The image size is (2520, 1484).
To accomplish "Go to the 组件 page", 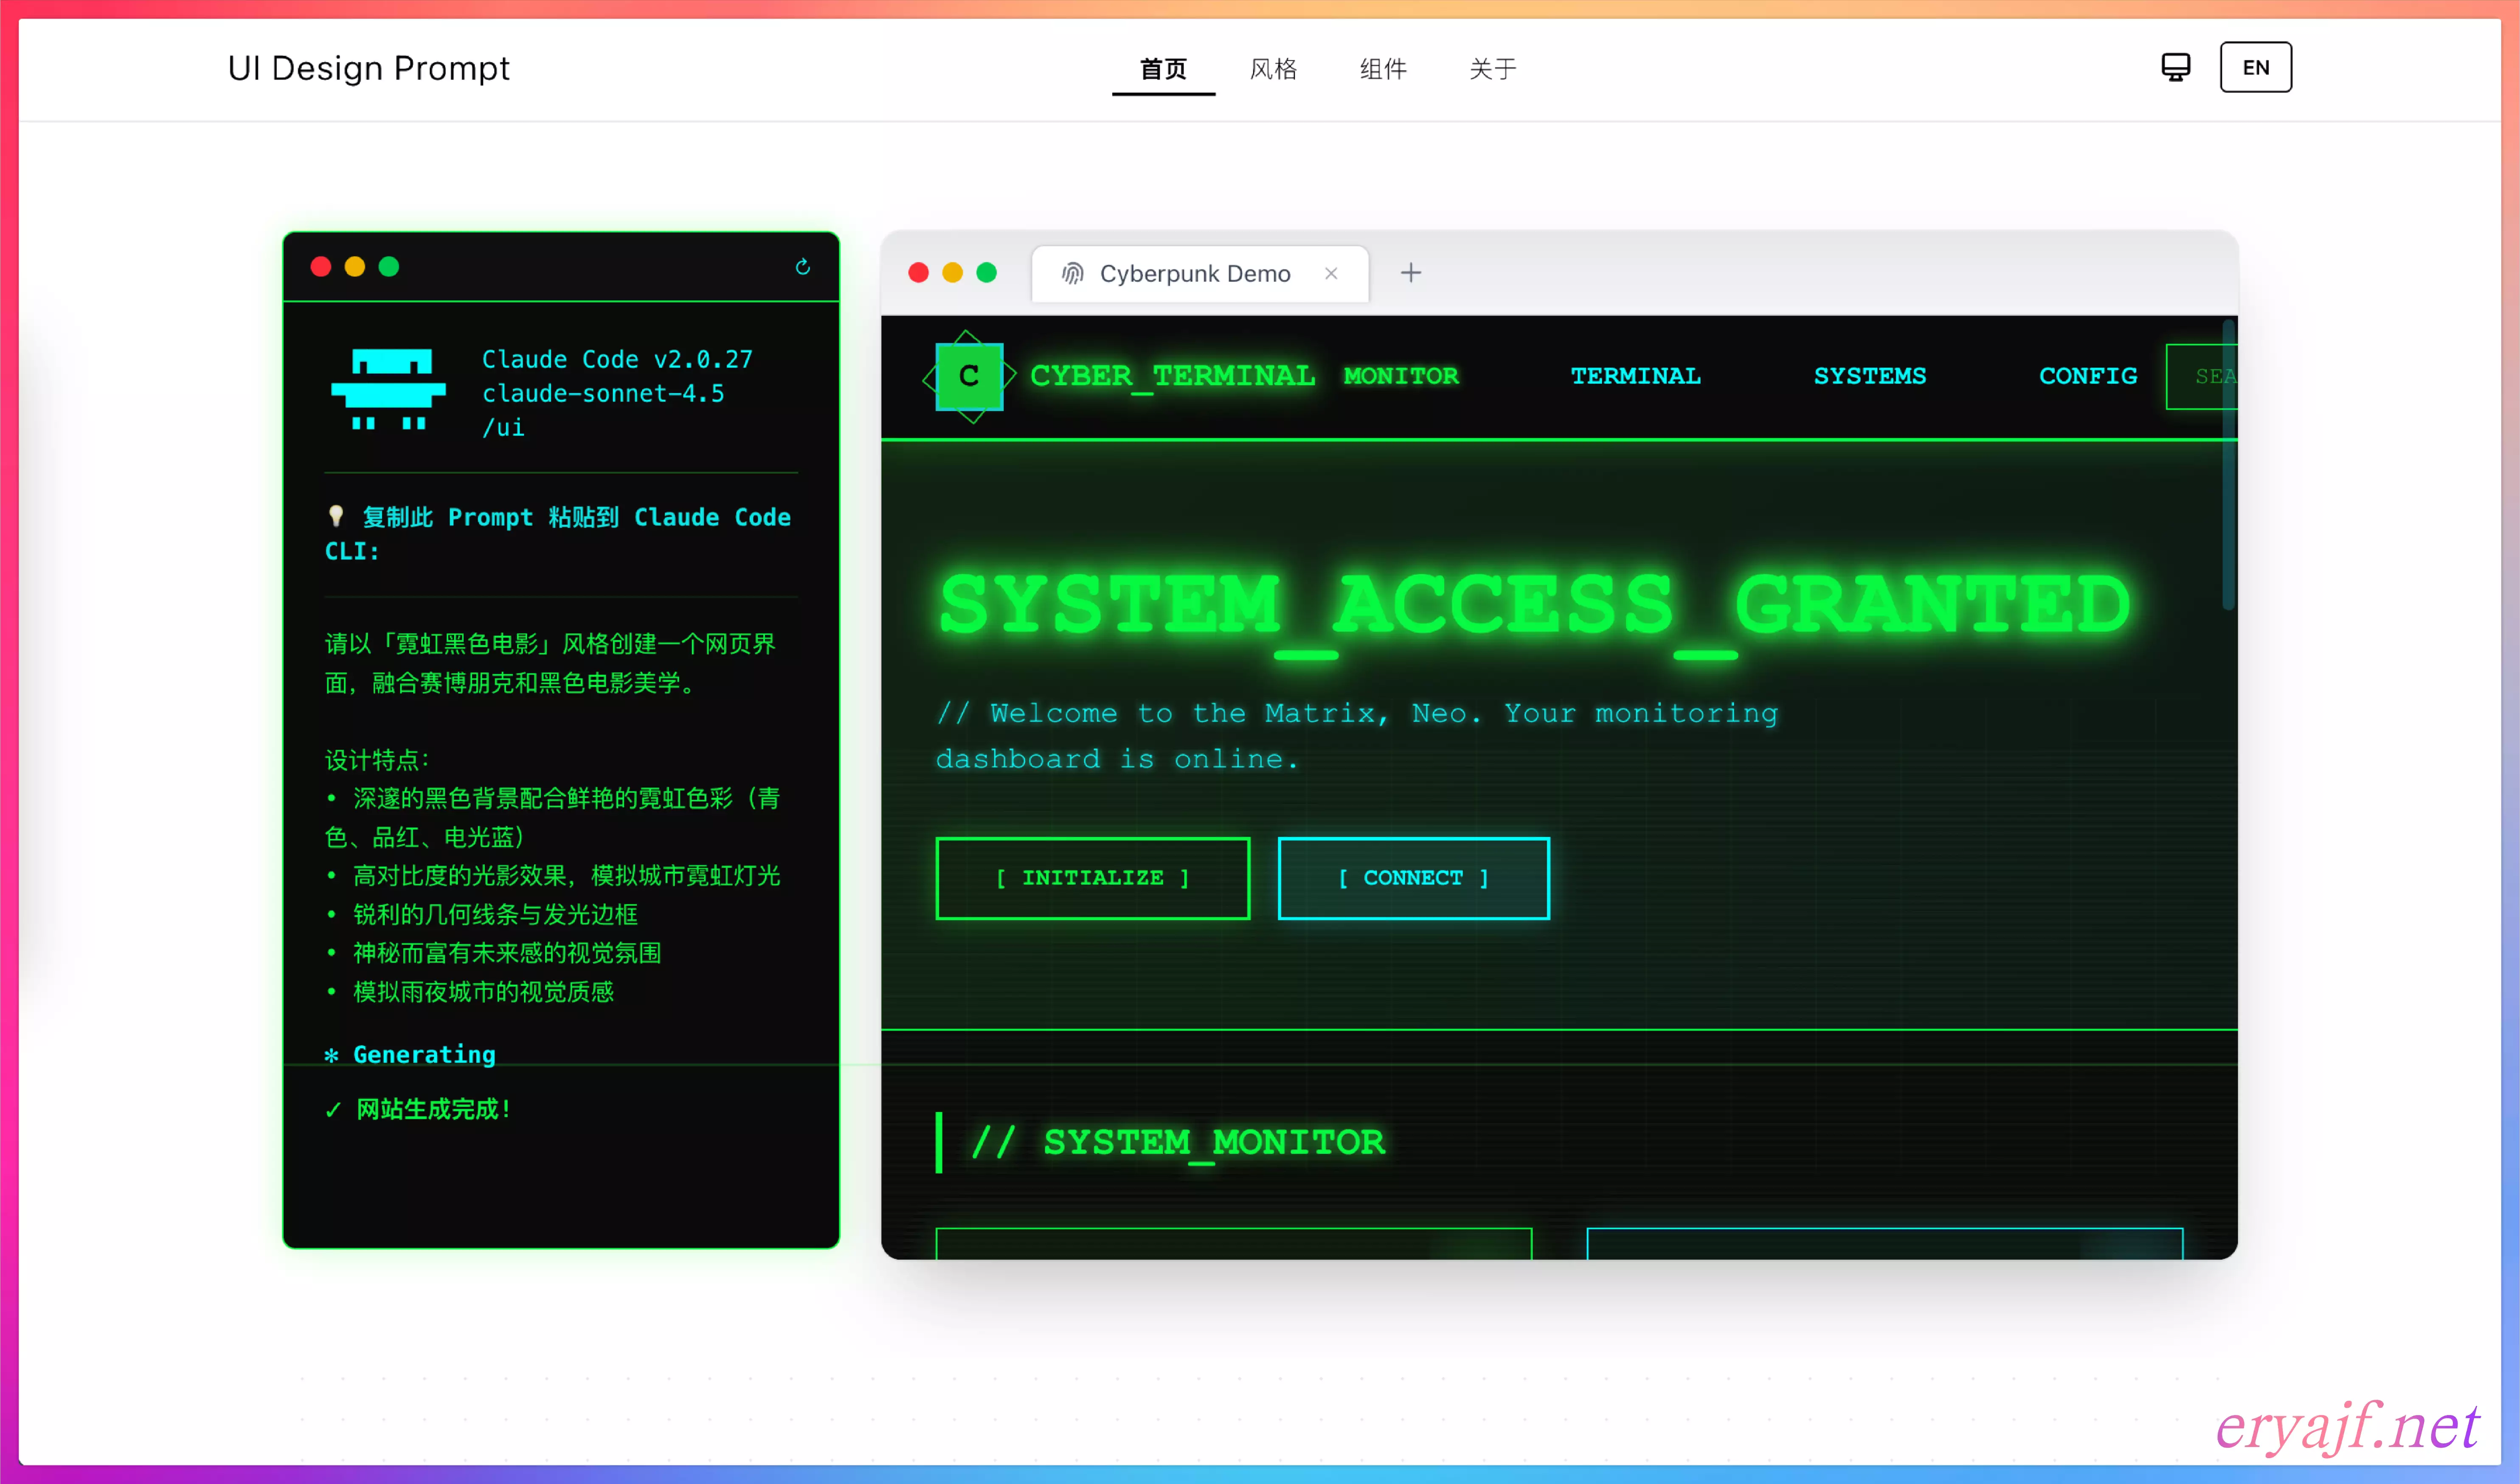I will click(x=1383, y=69).
